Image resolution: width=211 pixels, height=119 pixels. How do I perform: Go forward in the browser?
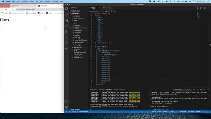tap(6, 10)
